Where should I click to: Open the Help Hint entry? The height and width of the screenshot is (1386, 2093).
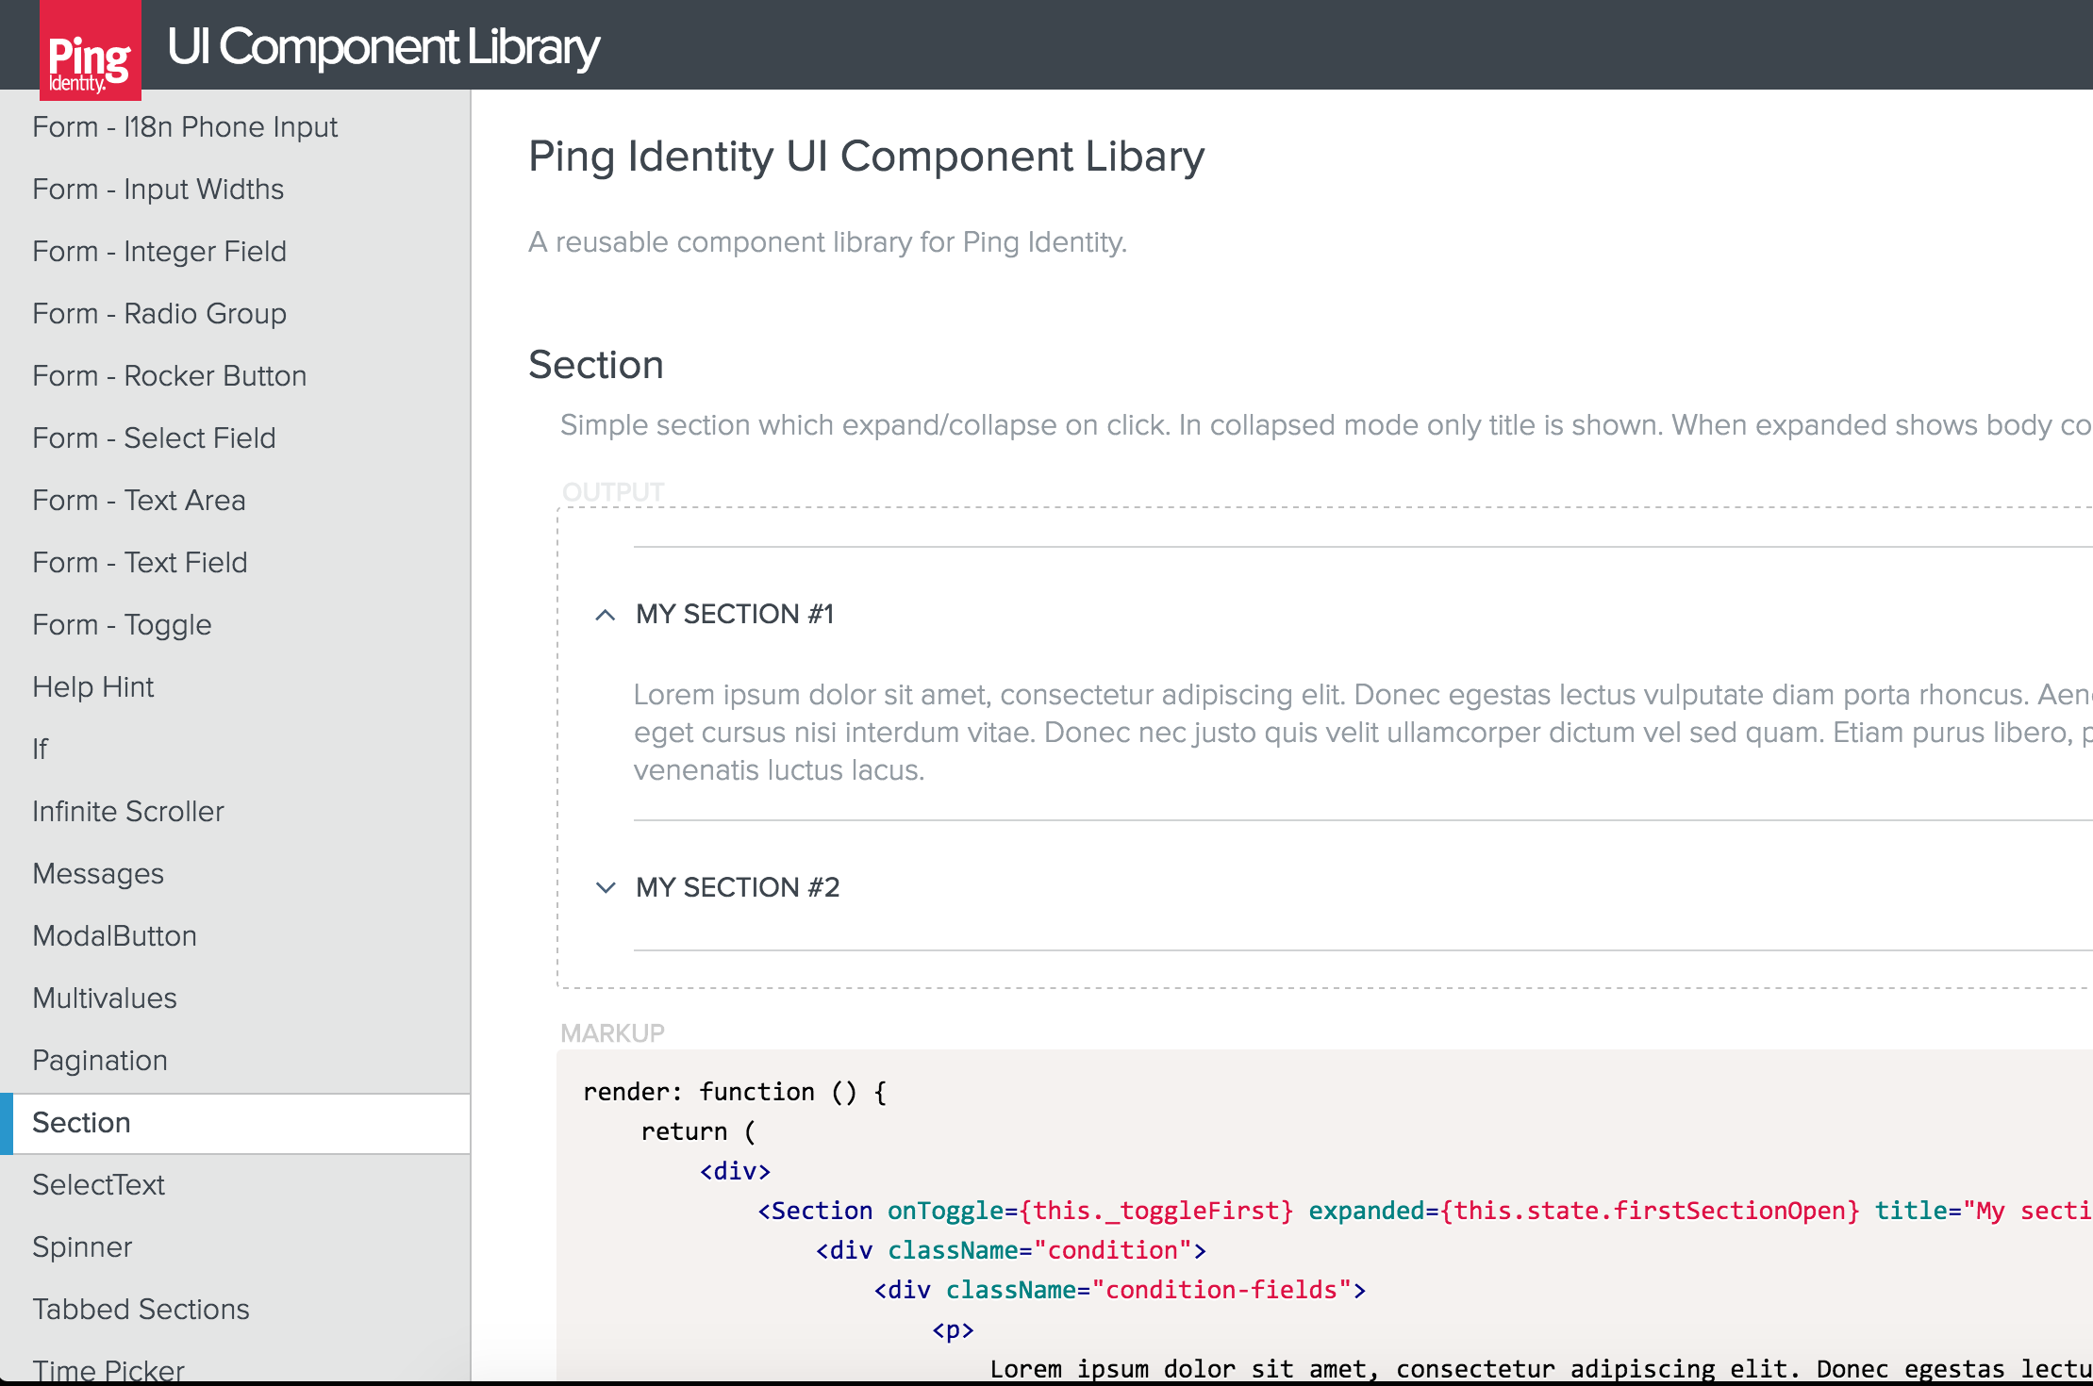pyautogui.click(x=92, y=687)
